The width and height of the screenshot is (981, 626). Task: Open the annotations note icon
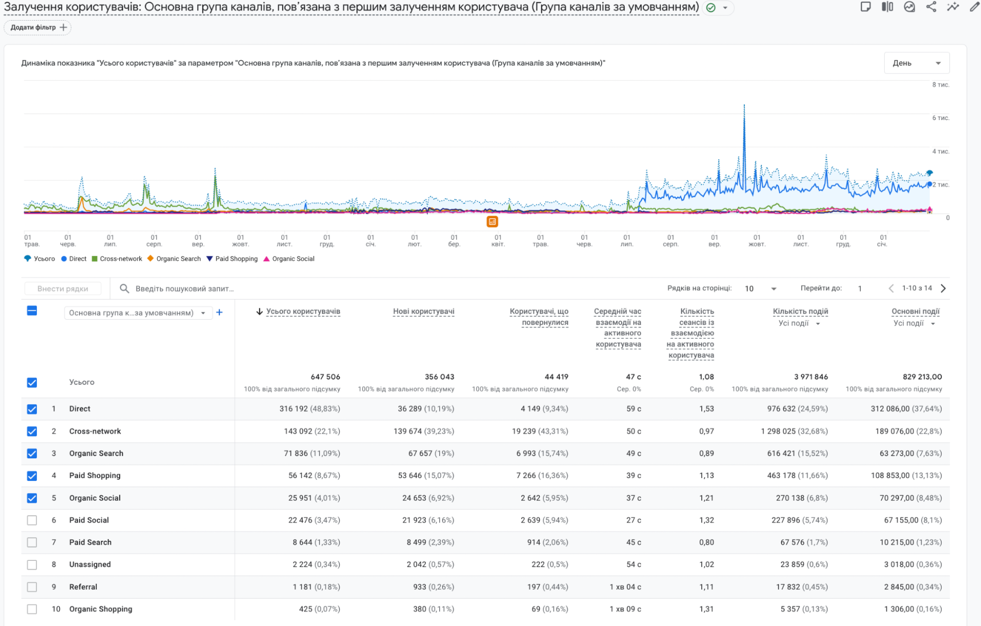tap(866, 7)
